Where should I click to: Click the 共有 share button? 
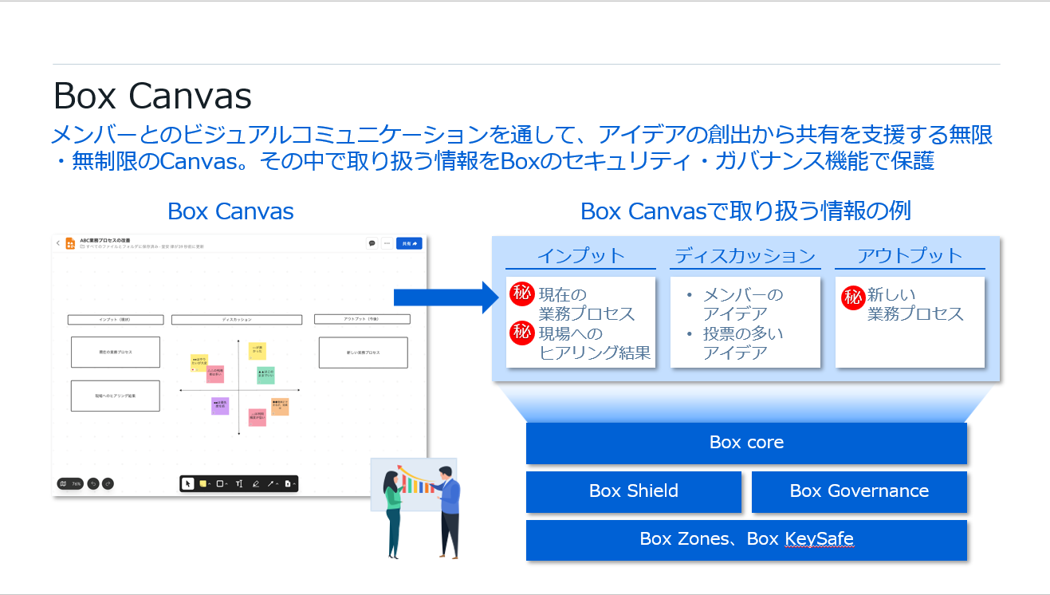point(409,243)
